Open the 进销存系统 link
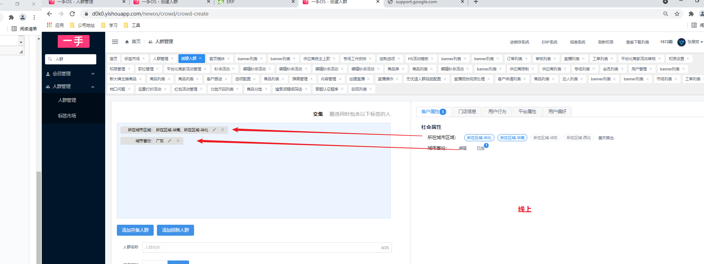704x264 pixels. coord(519,42)
